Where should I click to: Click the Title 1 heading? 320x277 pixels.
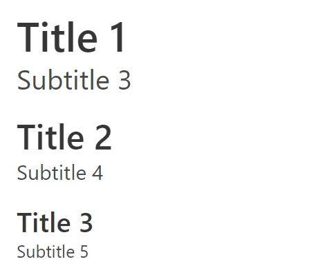(71, 37)
